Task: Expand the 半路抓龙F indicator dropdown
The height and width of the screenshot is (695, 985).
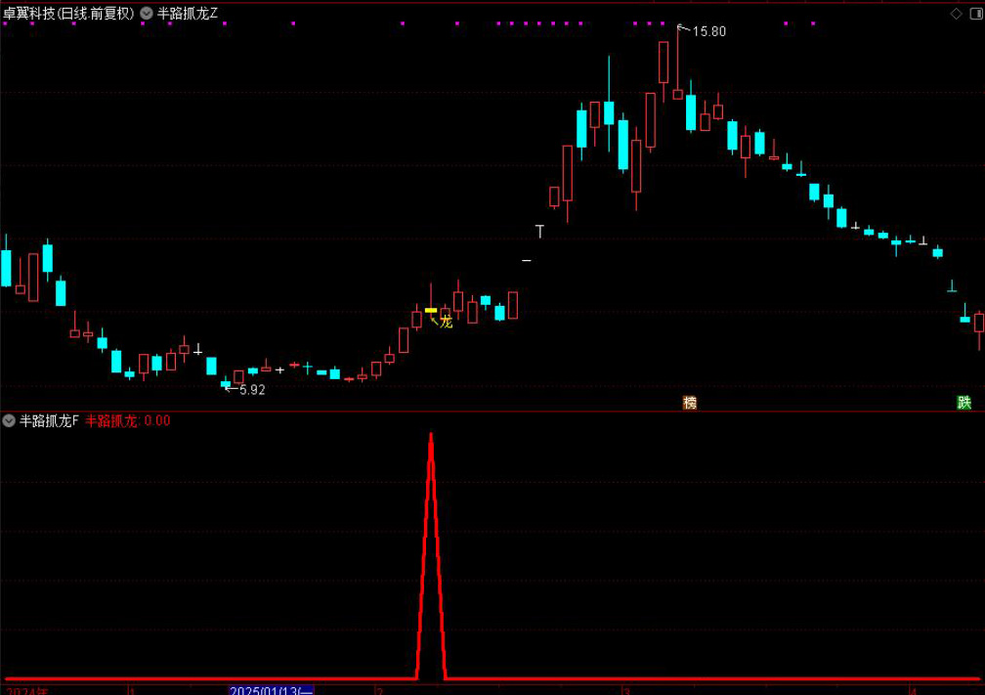Action: (x=10, y=421)
